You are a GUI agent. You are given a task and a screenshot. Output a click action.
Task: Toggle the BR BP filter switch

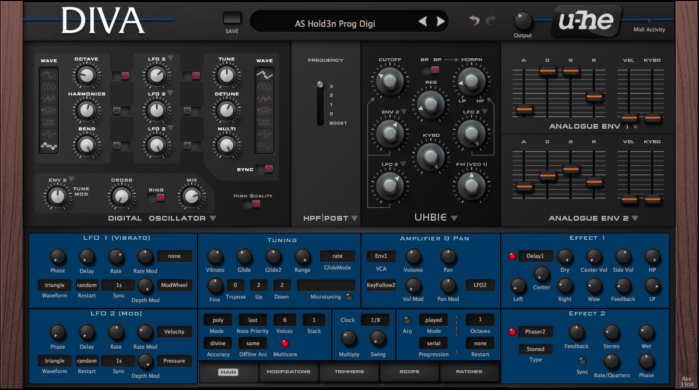tap(431, 69)
